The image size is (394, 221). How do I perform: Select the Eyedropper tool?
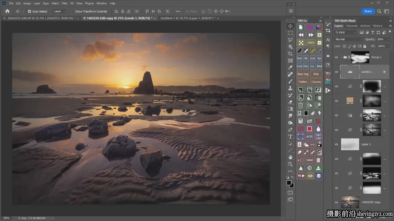(x=290, y=68)
